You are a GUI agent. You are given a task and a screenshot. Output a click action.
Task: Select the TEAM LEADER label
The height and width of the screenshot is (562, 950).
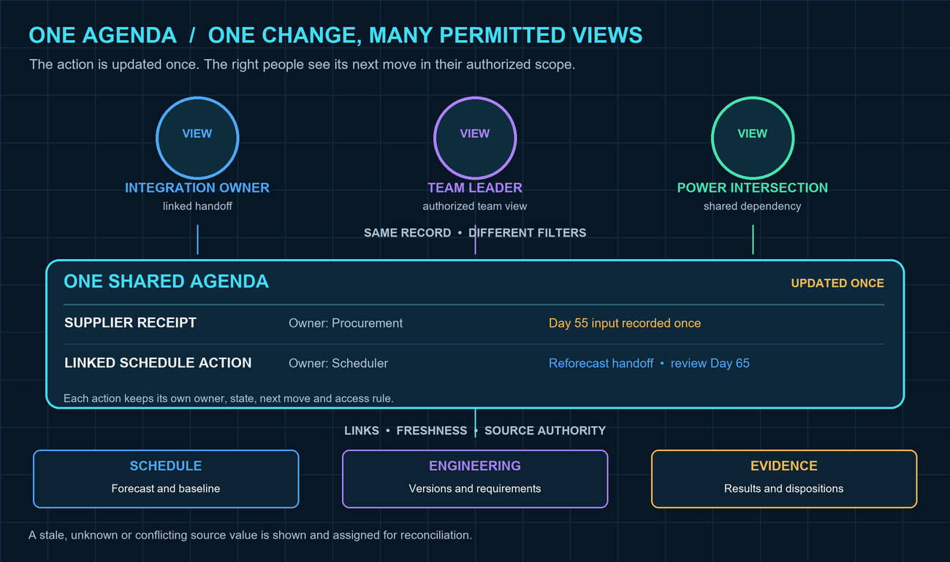point(475,188)
